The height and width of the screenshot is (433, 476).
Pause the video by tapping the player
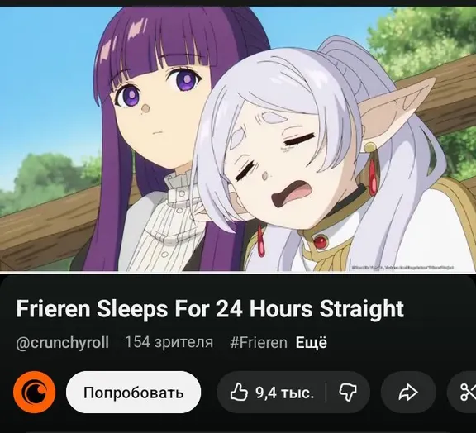(238, 139)
